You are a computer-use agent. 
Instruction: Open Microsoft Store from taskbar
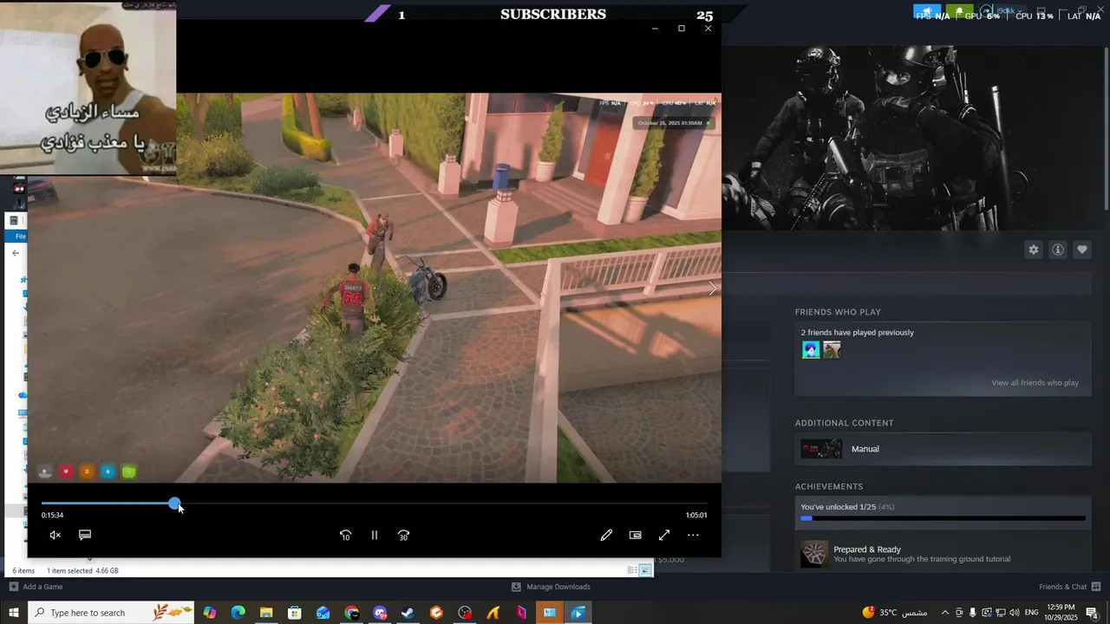(x=295, y=613)
